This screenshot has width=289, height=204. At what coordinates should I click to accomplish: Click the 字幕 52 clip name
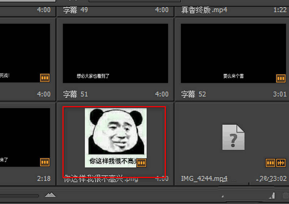(194, 94)
